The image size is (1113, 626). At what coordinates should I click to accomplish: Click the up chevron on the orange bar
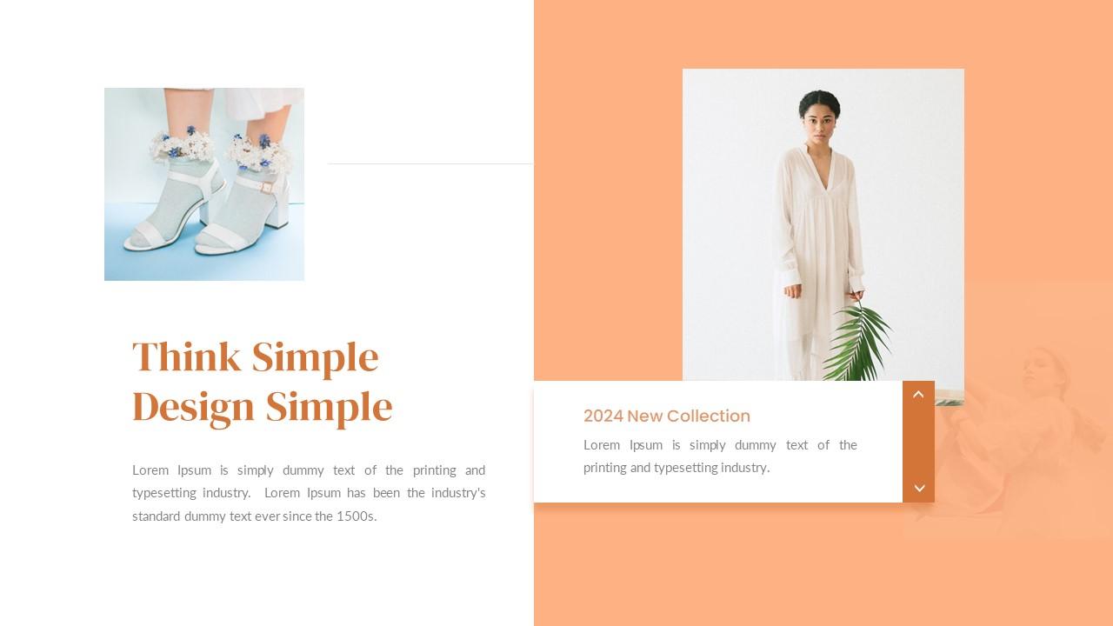918,395
